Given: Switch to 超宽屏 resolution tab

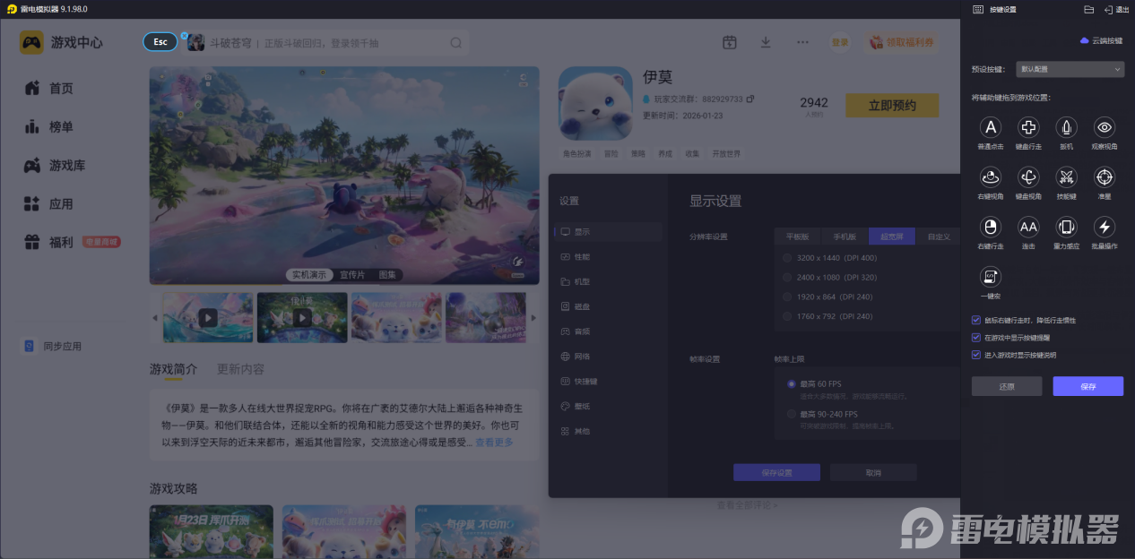Looking at the screenshot, I should 892,236.
